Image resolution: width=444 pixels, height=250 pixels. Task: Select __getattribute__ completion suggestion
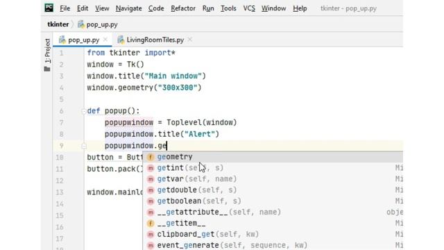coord(273,212)
